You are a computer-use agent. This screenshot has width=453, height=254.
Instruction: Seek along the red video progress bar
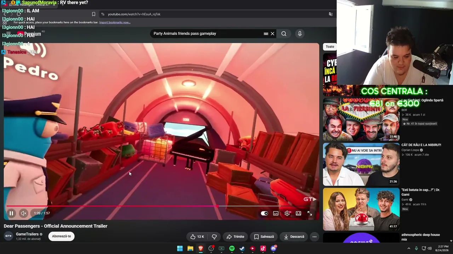(x=161, y=206)
